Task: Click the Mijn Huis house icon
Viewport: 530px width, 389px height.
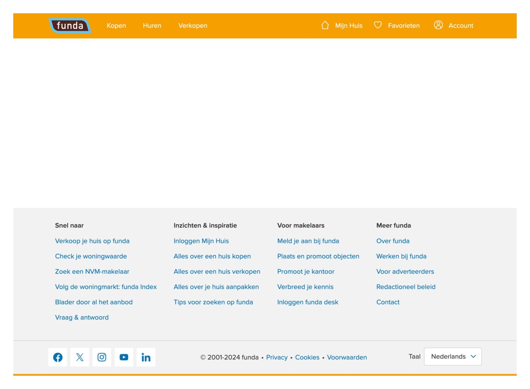Action: click(325, 25)
